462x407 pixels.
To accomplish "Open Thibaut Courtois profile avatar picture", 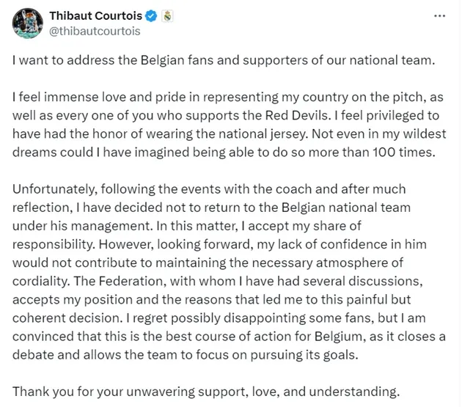I will pyautogui.click(x=27, y=23).
